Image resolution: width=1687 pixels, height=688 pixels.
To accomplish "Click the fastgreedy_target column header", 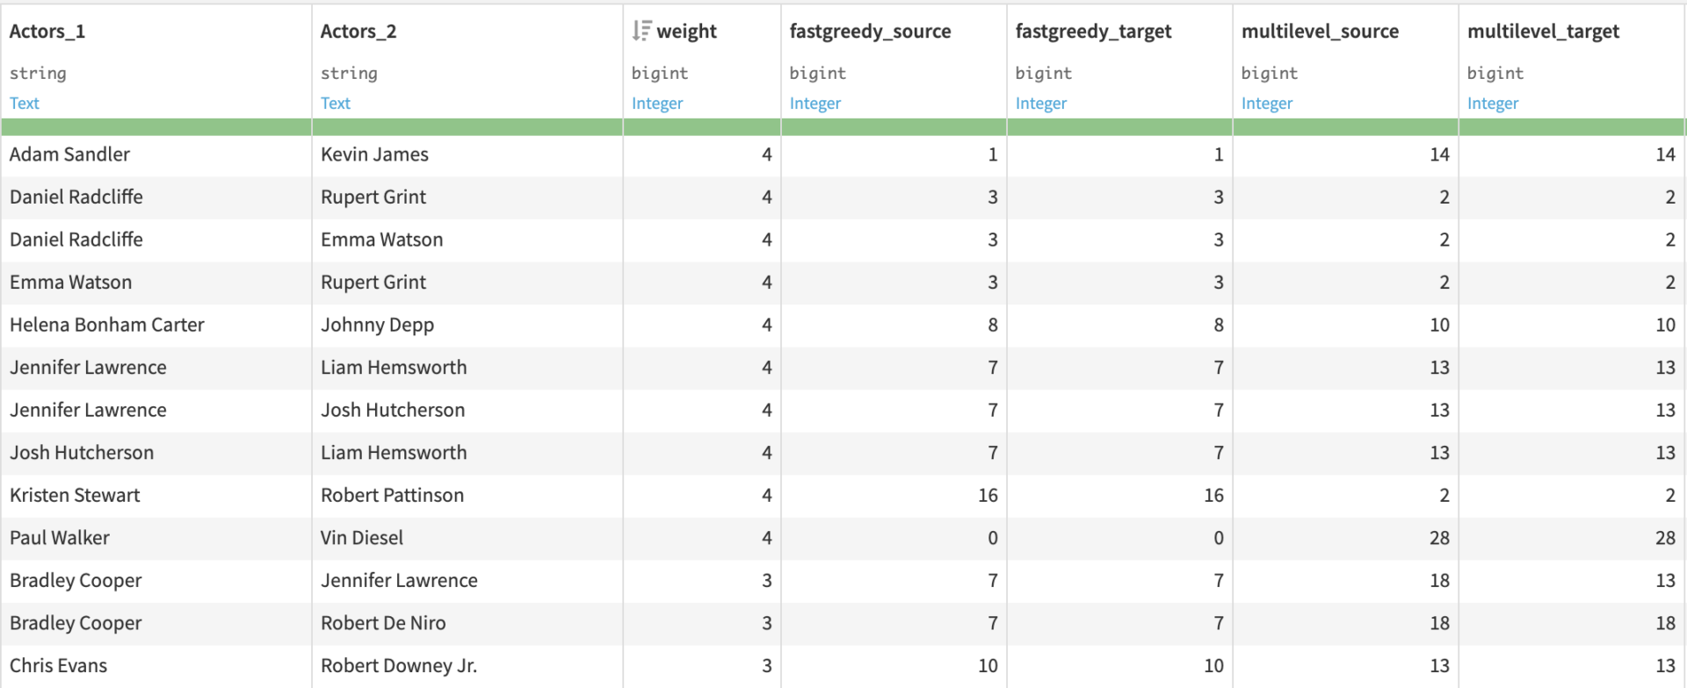I will 1093,32.
